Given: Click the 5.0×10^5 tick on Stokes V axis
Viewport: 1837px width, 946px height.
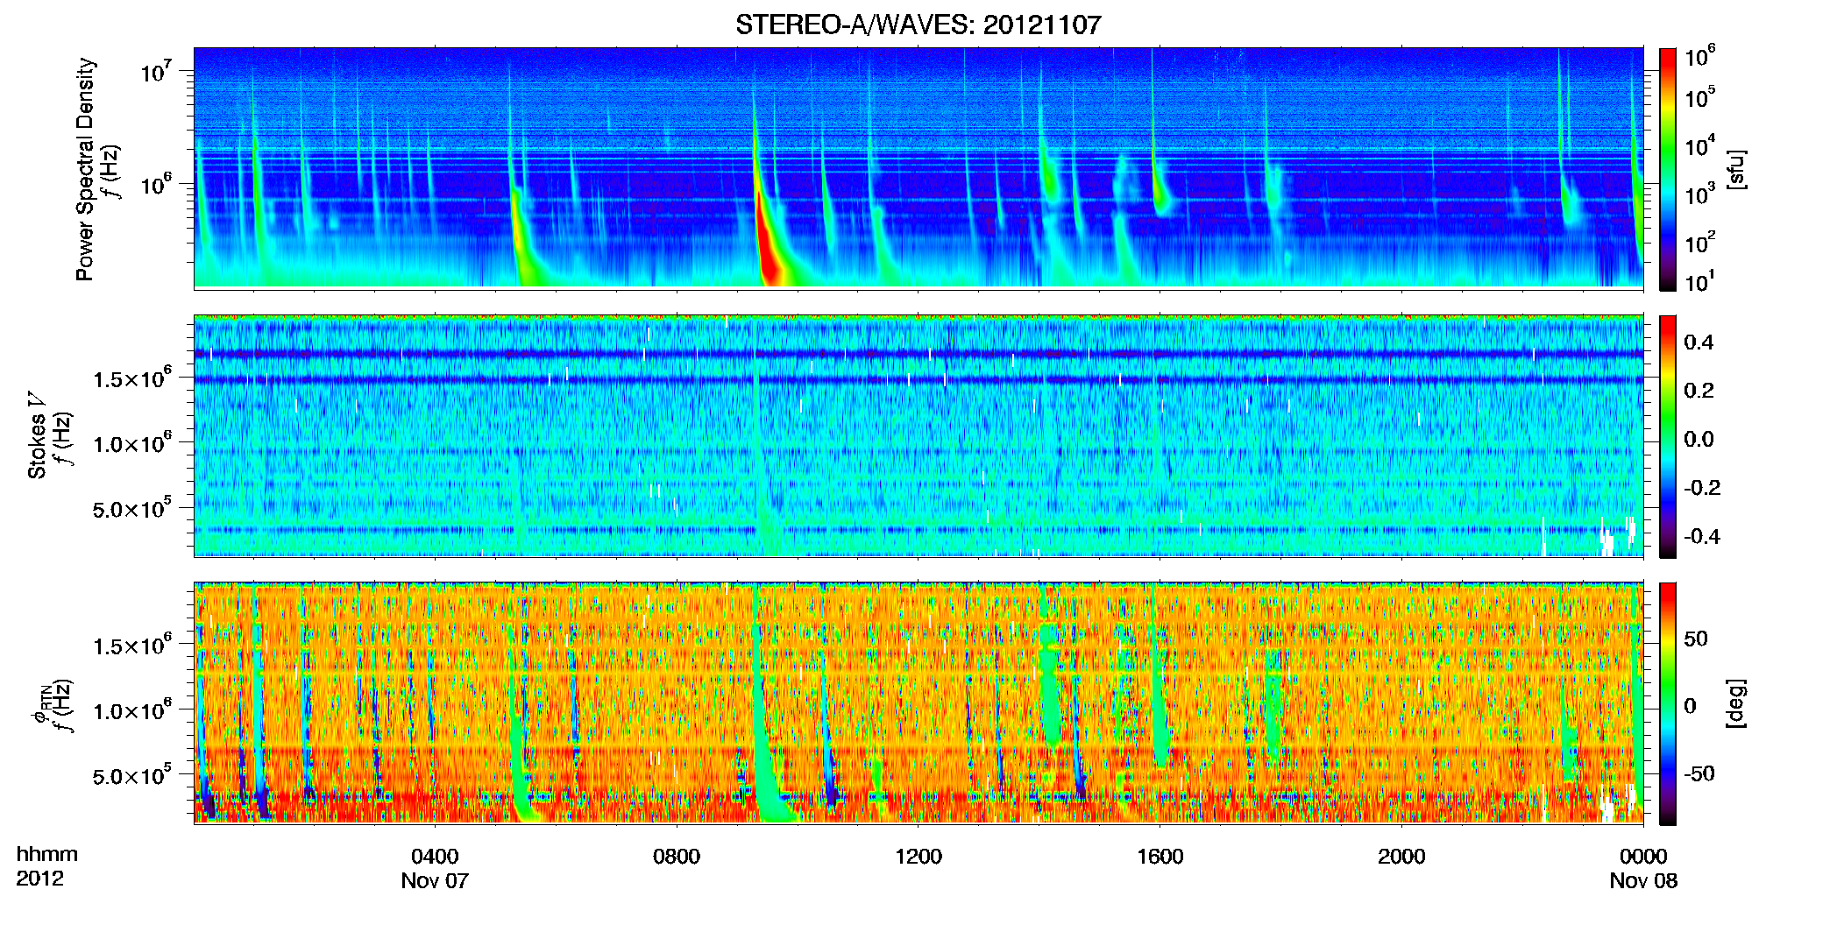Looking at the screenshot, I should pos(131,508).
